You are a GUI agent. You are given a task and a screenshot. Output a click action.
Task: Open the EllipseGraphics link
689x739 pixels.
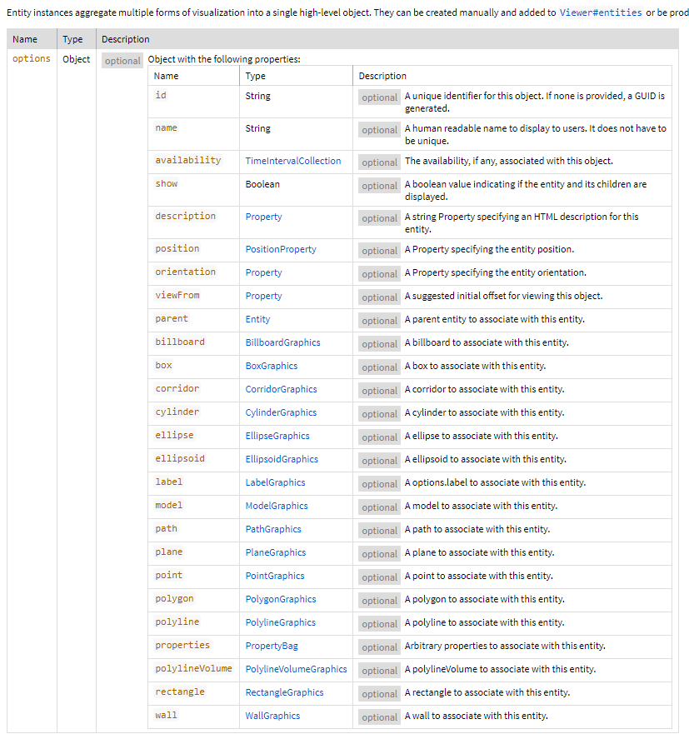pyautogui.click(x=277, y=436)
